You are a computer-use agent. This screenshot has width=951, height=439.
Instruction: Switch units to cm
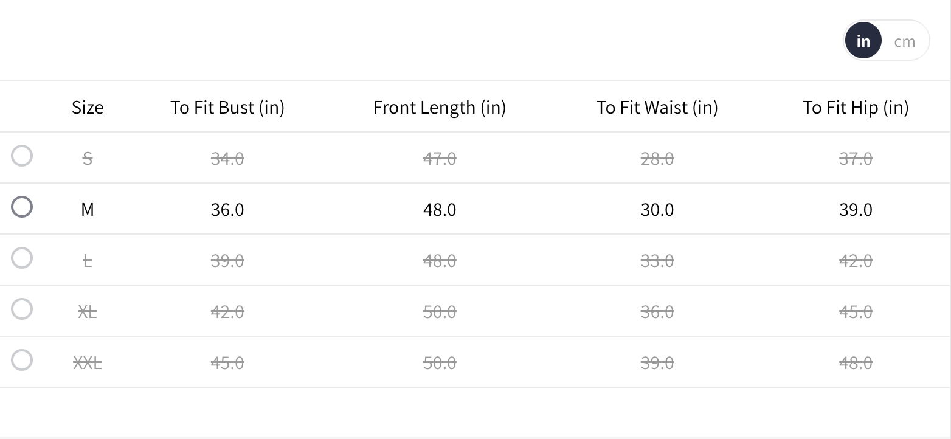904,41
